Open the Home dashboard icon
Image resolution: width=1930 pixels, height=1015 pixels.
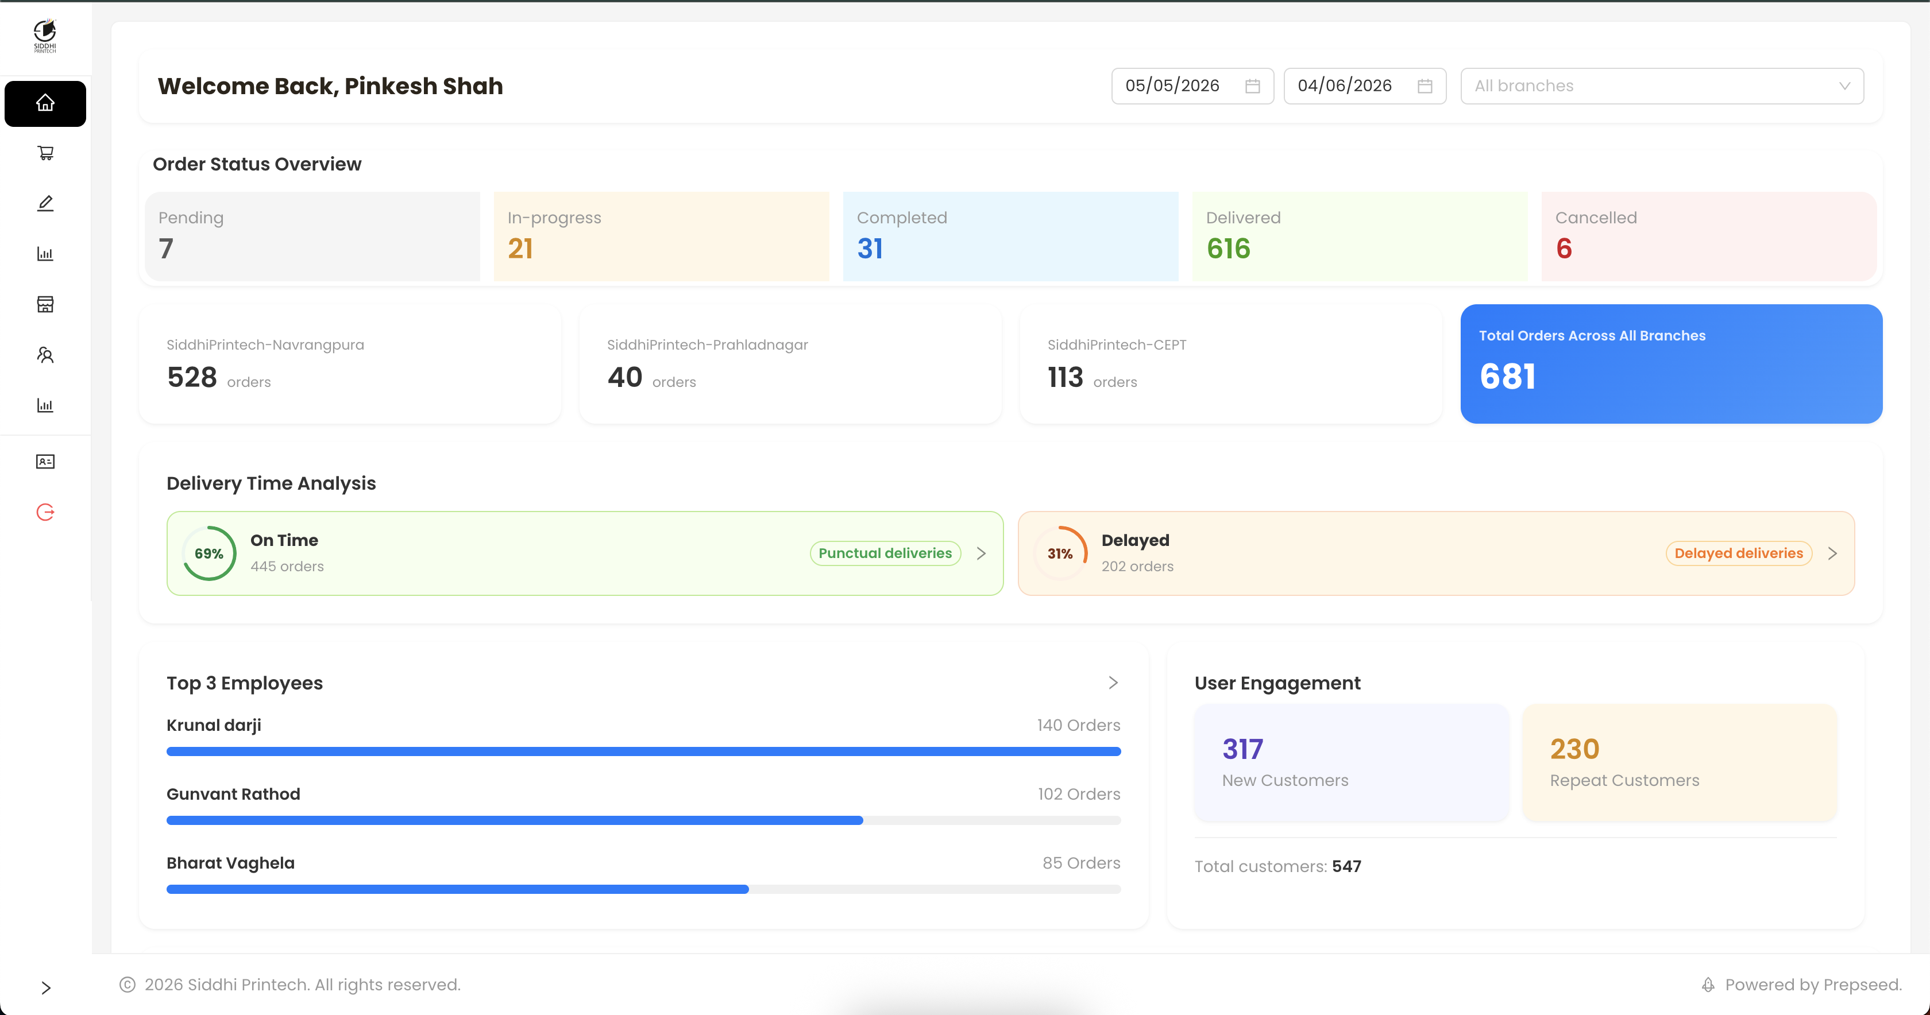pyautogui.click(x=45, y=103)
